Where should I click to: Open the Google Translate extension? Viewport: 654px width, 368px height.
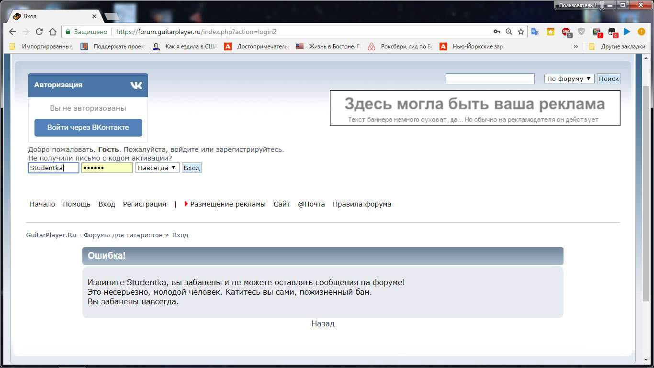point(535,32)
